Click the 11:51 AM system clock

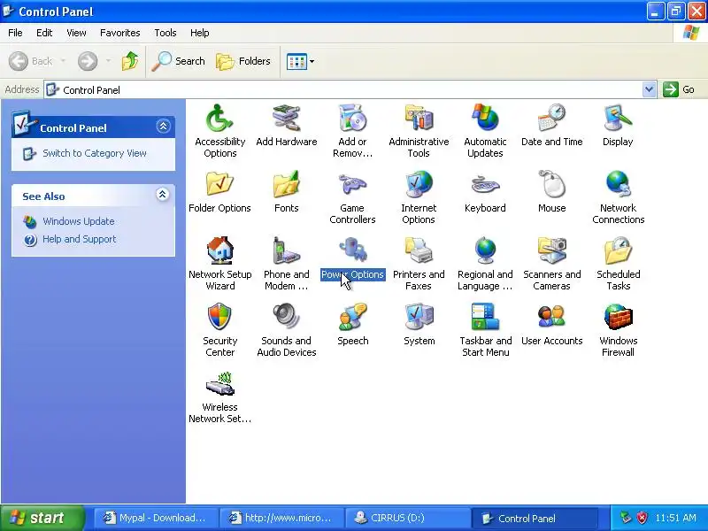click(675, 518)
